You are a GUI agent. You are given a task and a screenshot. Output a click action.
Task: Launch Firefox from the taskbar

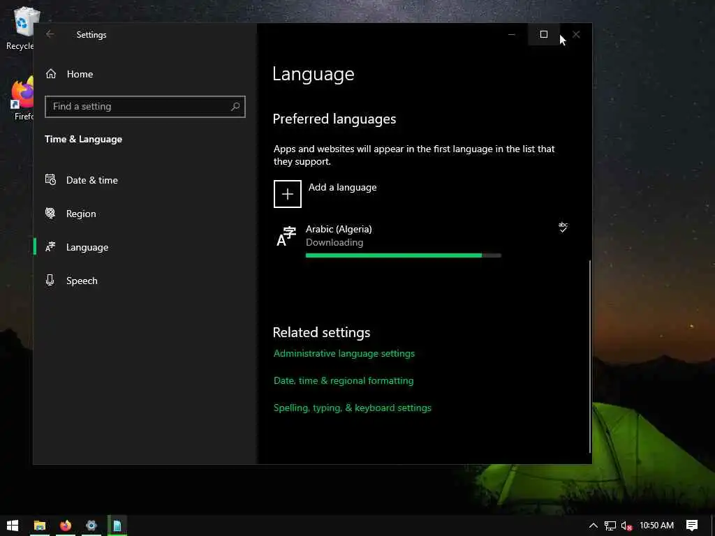click(x=66, y=526)
